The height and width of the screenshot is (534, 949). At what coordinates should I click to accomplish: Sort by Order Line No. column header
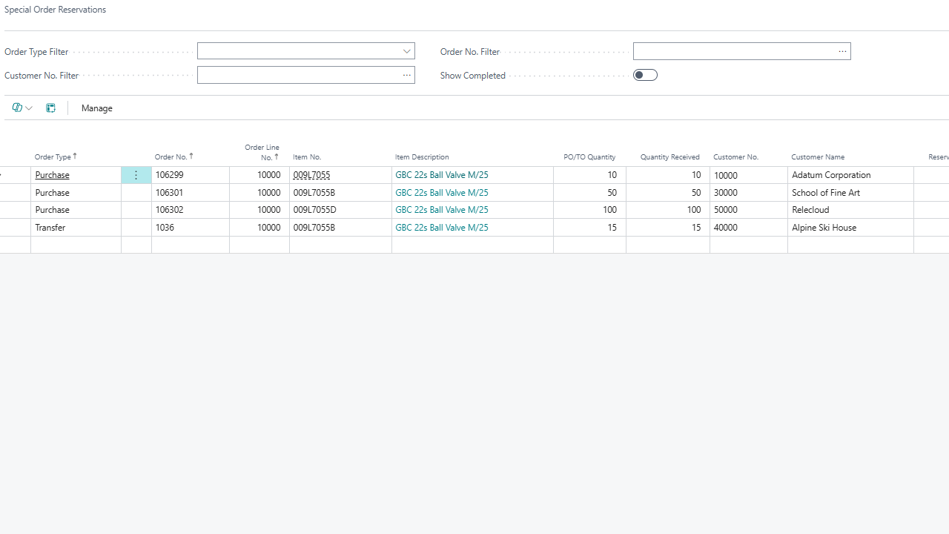pos(262,152)
